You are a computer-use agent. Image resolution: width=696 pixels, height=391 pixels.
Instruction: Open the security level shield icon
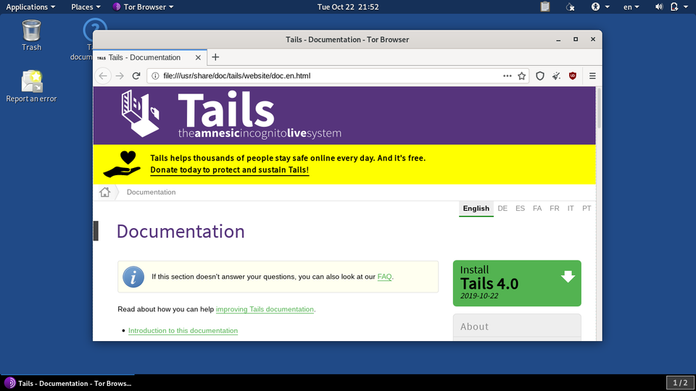point(539,76)
